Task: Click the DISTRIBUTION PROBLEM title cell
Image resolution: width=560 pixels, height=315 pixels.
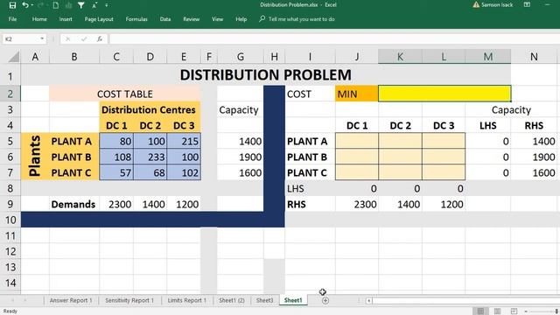Action: tap(266, 75)
